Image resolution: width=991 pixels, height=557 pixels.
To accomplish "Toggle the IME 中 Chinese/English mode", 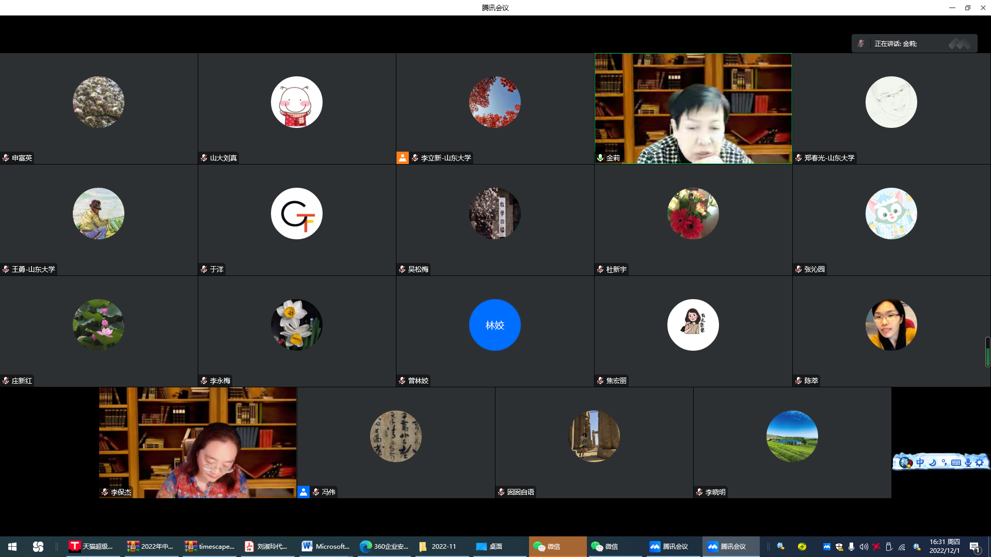I will (x=920, y=463).
